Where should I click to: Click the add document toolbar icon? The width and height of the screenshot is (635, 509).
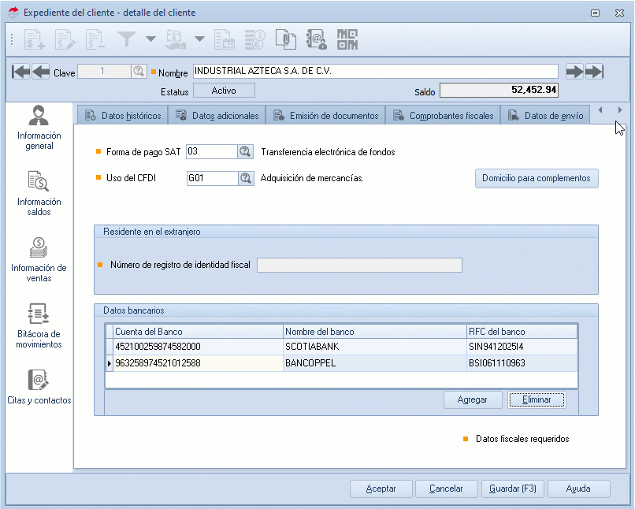[x=34, y=39]
